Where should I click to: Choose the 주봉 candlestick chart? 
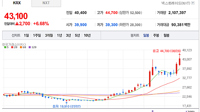pos(156,35)
